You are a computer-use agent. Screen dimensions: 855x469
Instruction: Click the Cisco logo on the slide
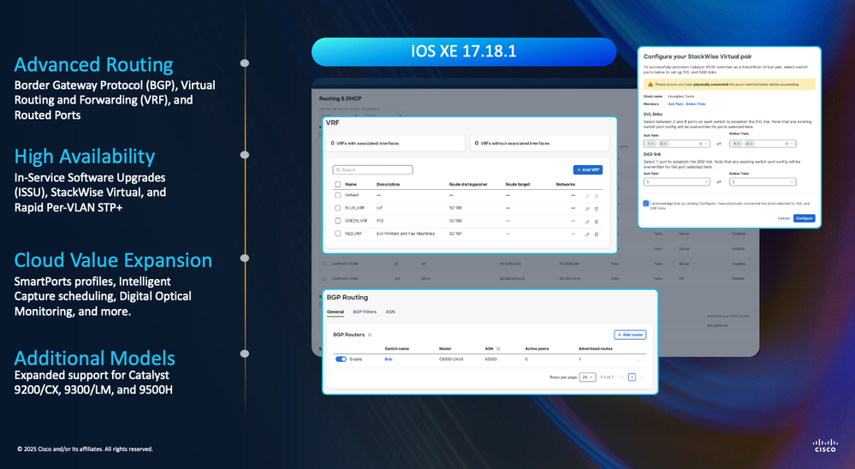coord(825,446)
